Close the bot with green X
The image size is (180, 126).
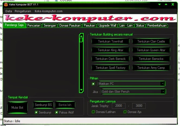(173, 4)
